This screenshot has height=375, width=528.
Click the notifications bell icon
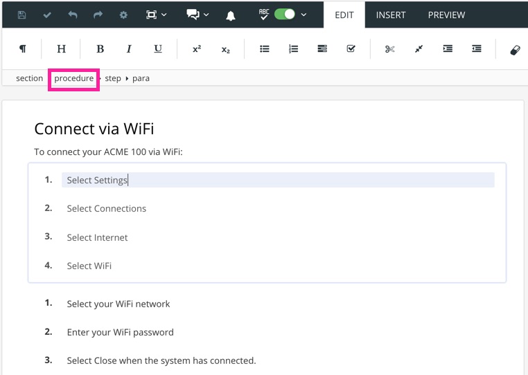coord(231,15)
